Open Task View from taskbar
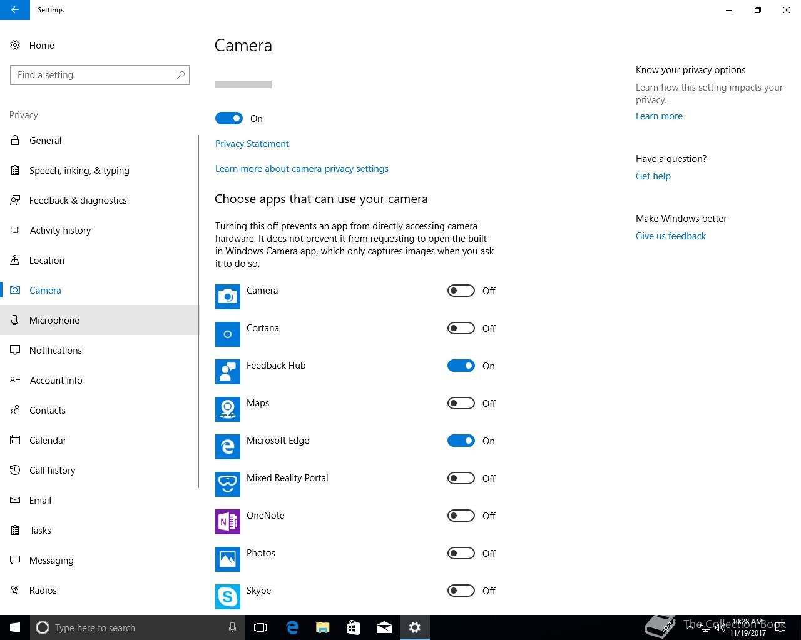 260,627
